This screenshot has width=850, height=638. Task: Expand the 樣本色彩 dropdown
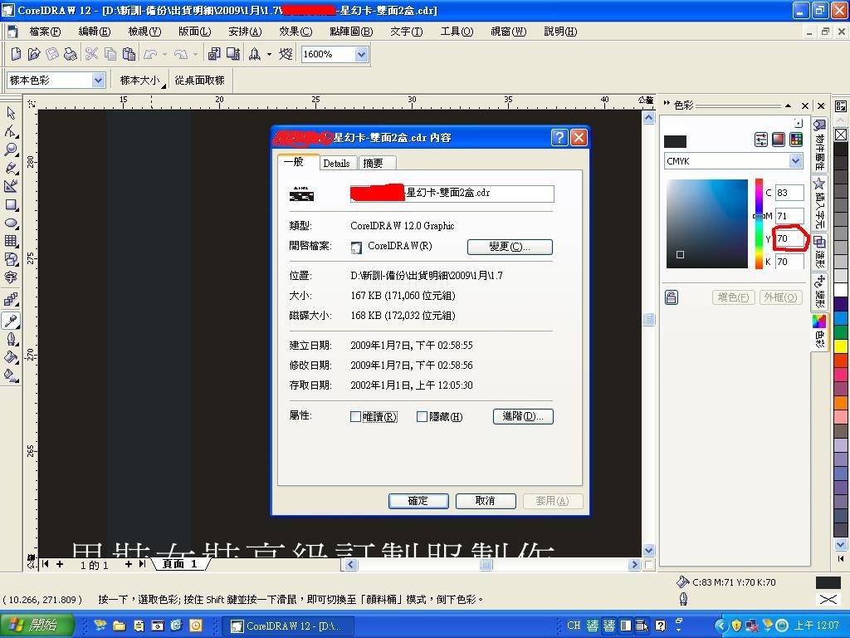pos(98,80)
